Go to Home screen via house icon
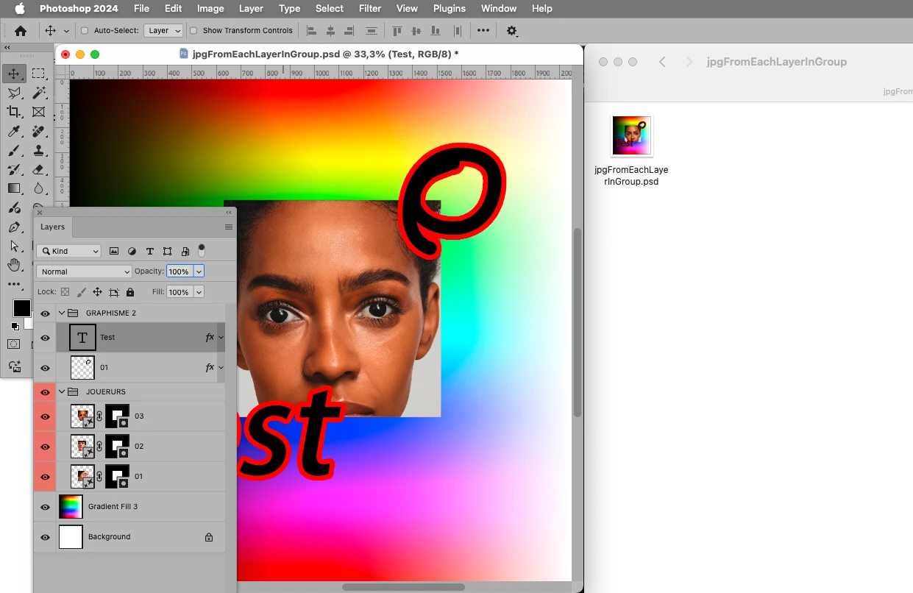This screenshot has height=593, width=913. coord(21,31)
